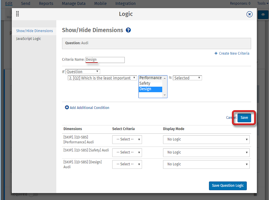Open Display Mode dropdown for Safety Audi

point(206,152)
